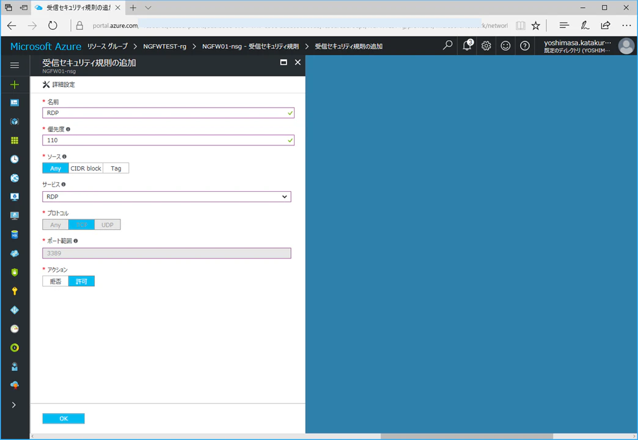
Task: Open portal settings gear icon
Action: coord(486,46)
